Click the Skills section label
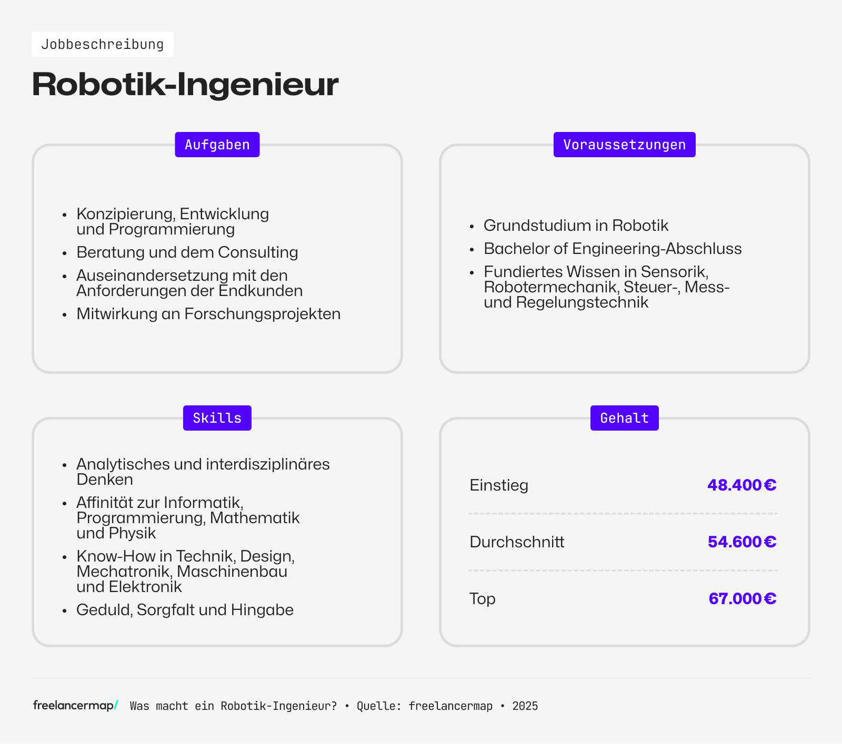The image size is (842, 744). pos(217,418)
